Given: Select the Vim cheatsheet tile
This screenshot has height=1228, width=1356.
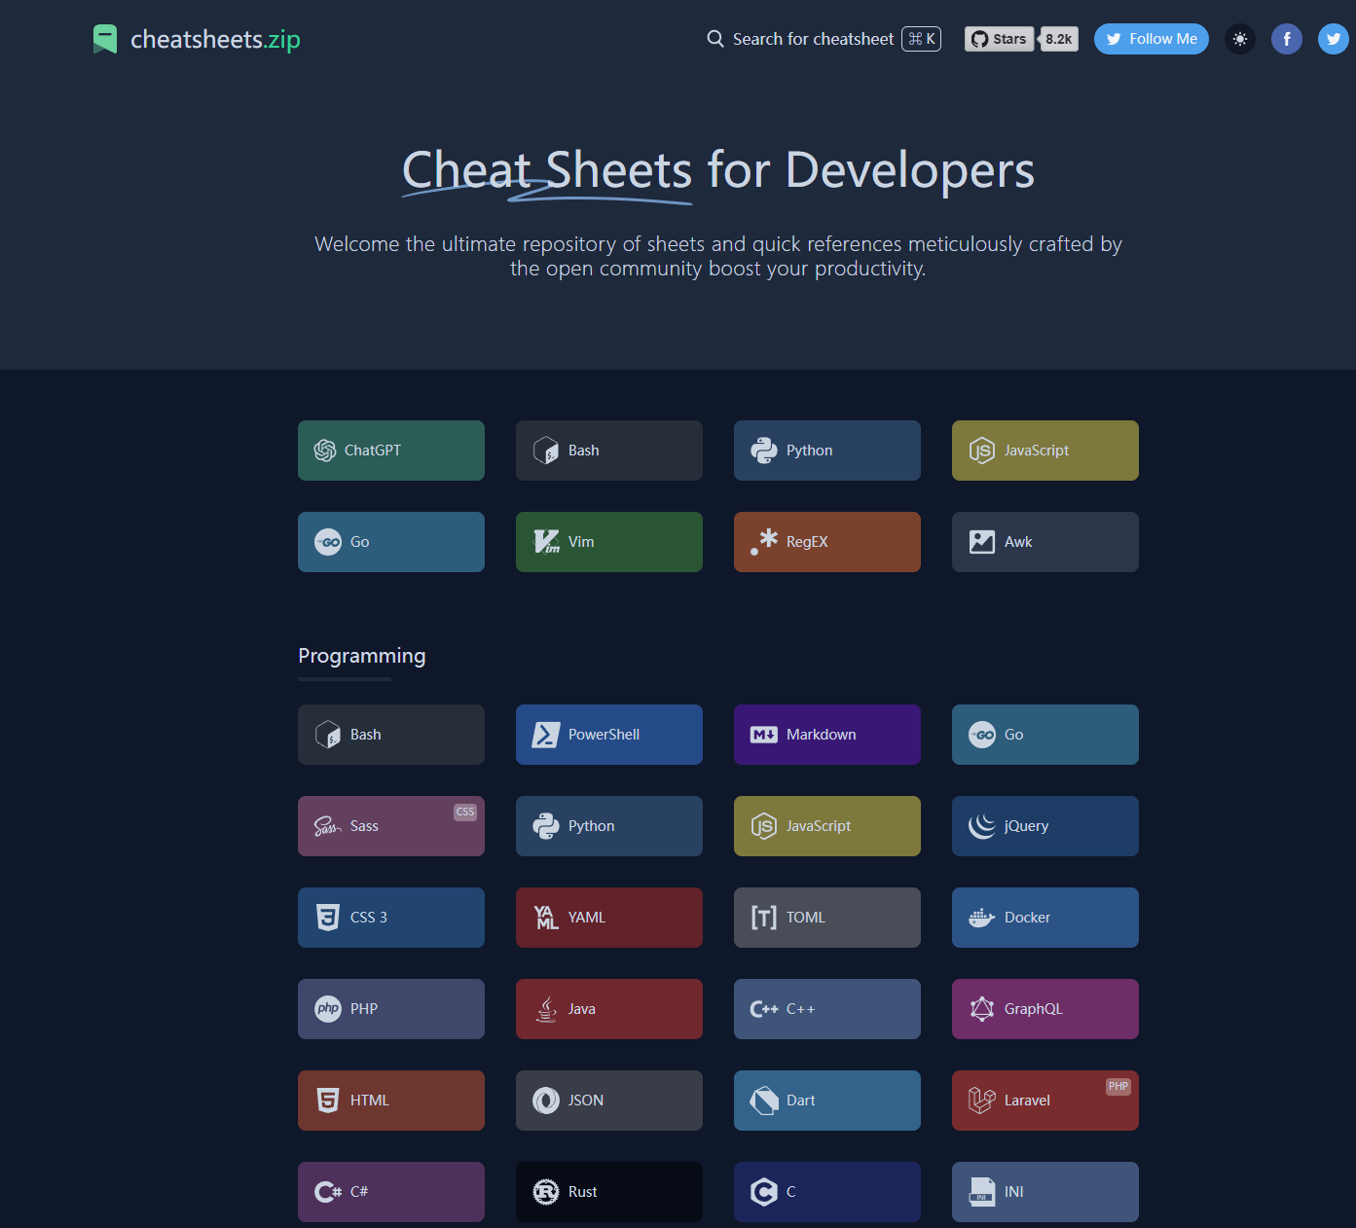Looking at the screenshot, I should (608, 542).
